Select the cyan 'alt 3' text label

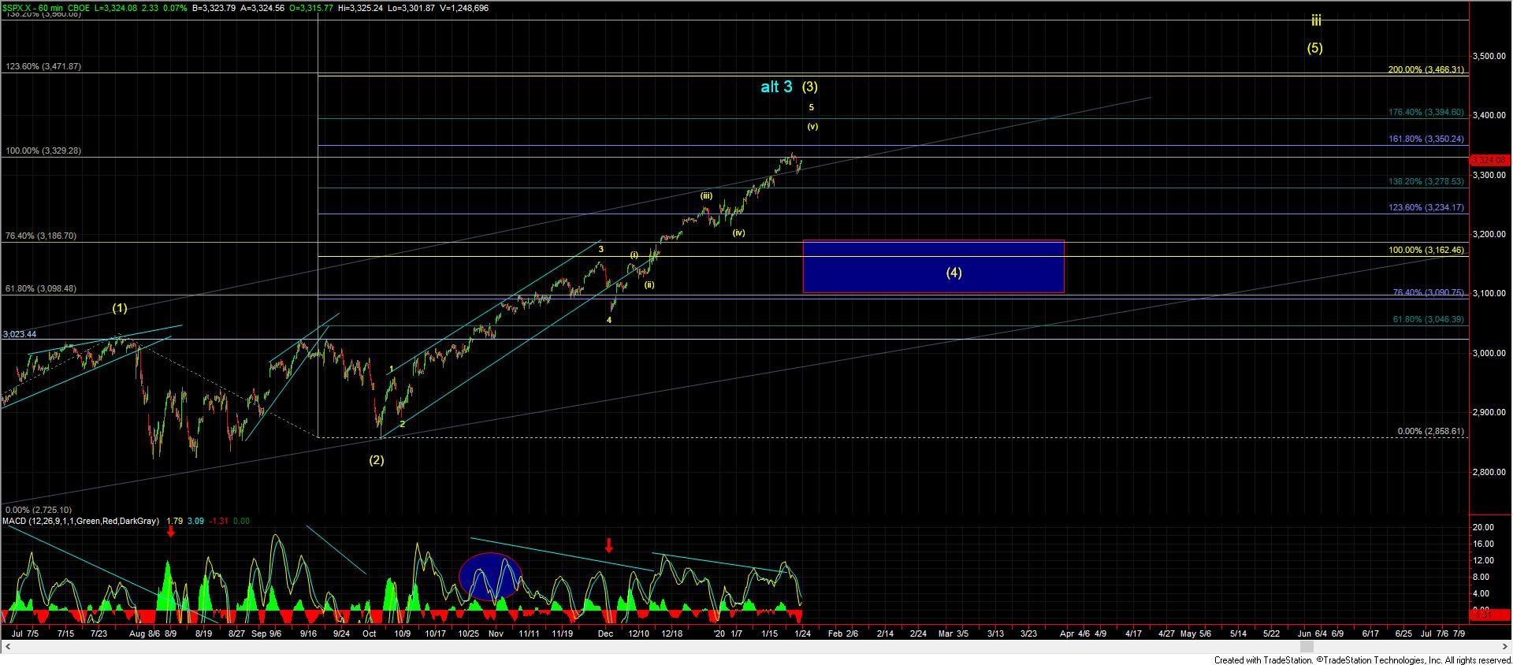coord(776,87)
